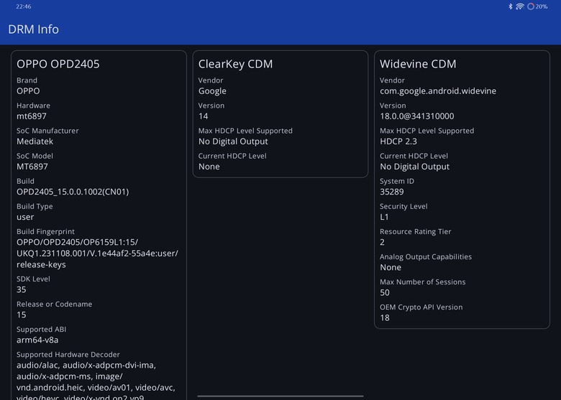This screenshot has width=561, height=400.
Task: Tap the ClearKey Vendor value Google
Action: (212, 91)
